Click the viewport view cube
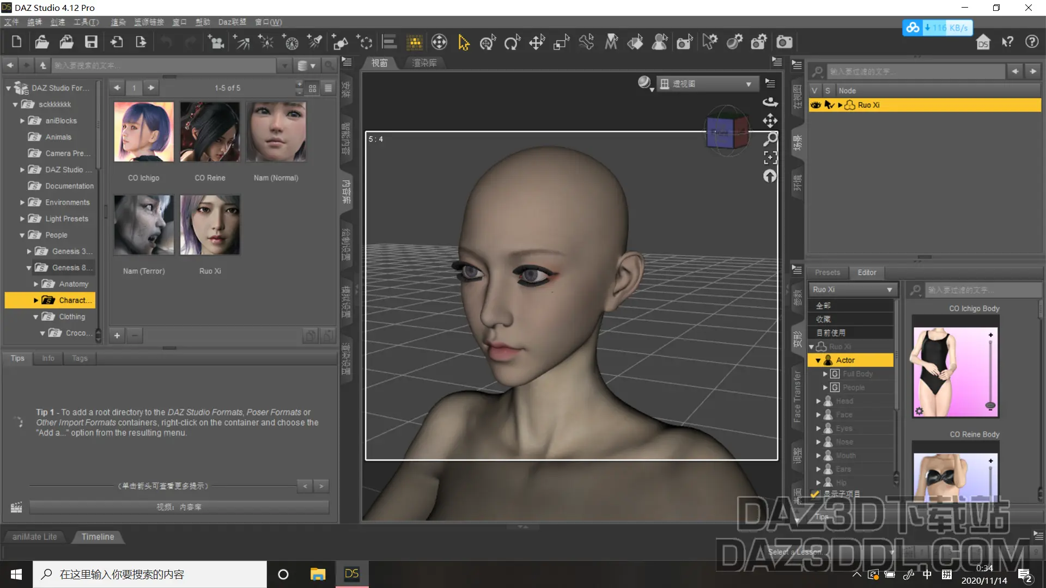Viewport: 1046px width, 588px height. click(728, 131)
